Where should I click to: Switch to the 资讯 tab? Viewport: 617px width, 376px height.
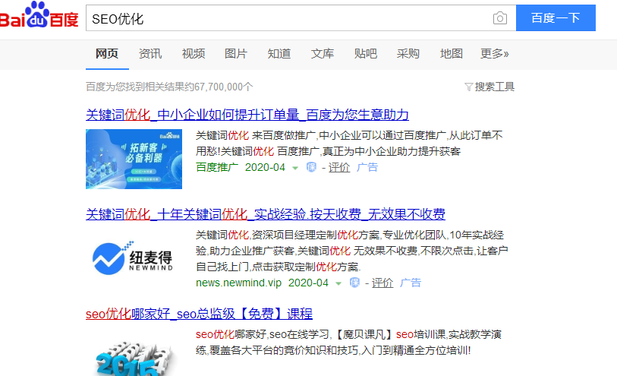pos(150,53)
